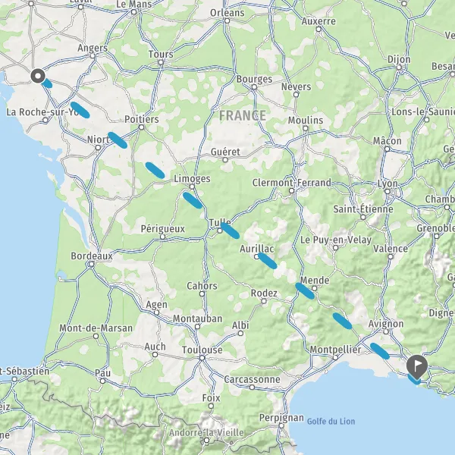Select the Toulouse city marker

point(202,358)
